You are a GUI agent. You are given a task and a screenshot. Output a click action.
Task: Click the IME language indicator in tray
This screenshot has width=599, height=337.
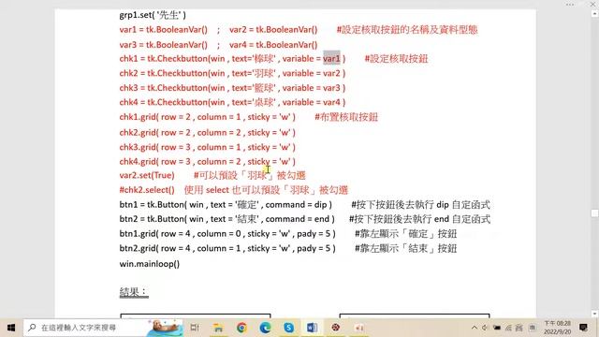tap(519, 328)
